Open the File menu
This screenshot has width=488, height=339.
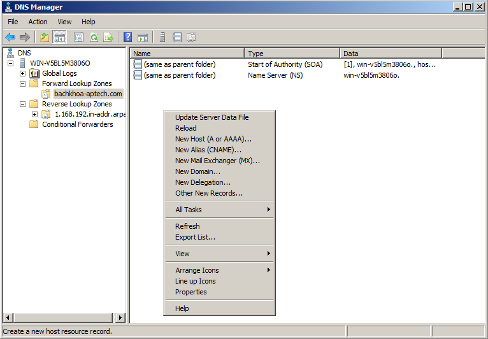pyautogui.click(x=13, y=22)
